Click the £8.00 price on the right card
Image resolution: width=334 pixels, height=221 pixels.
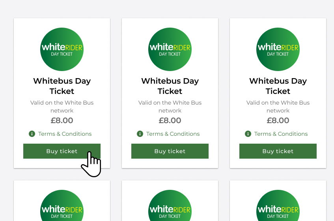[278, 120]
